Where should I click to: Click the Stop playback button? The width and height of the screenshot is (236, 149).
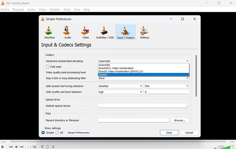click(x=16, y=147)
